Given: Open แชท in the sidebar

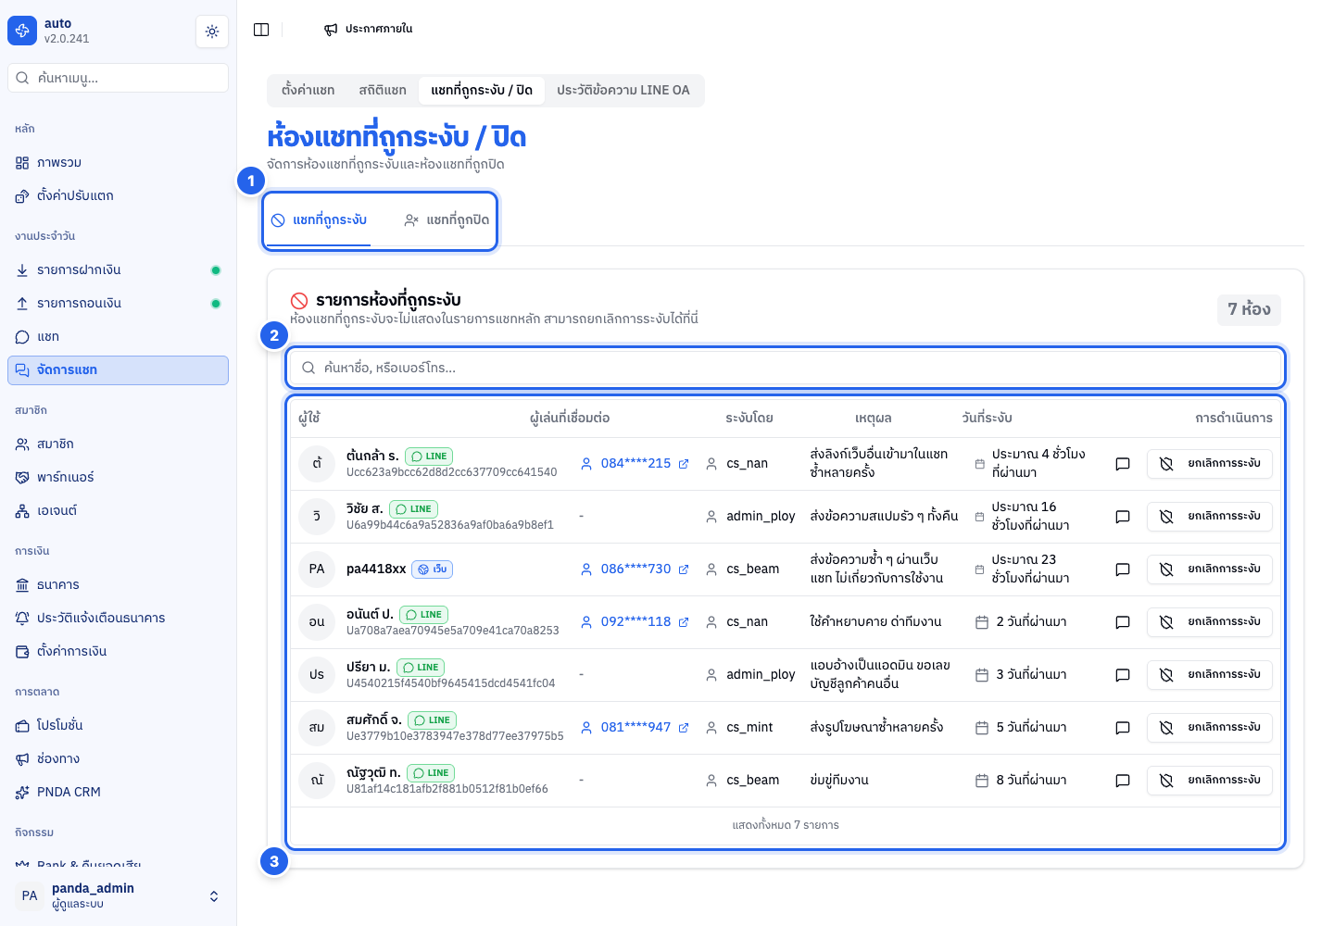Looking at the screenshot, I should click(x=118, y=337).
